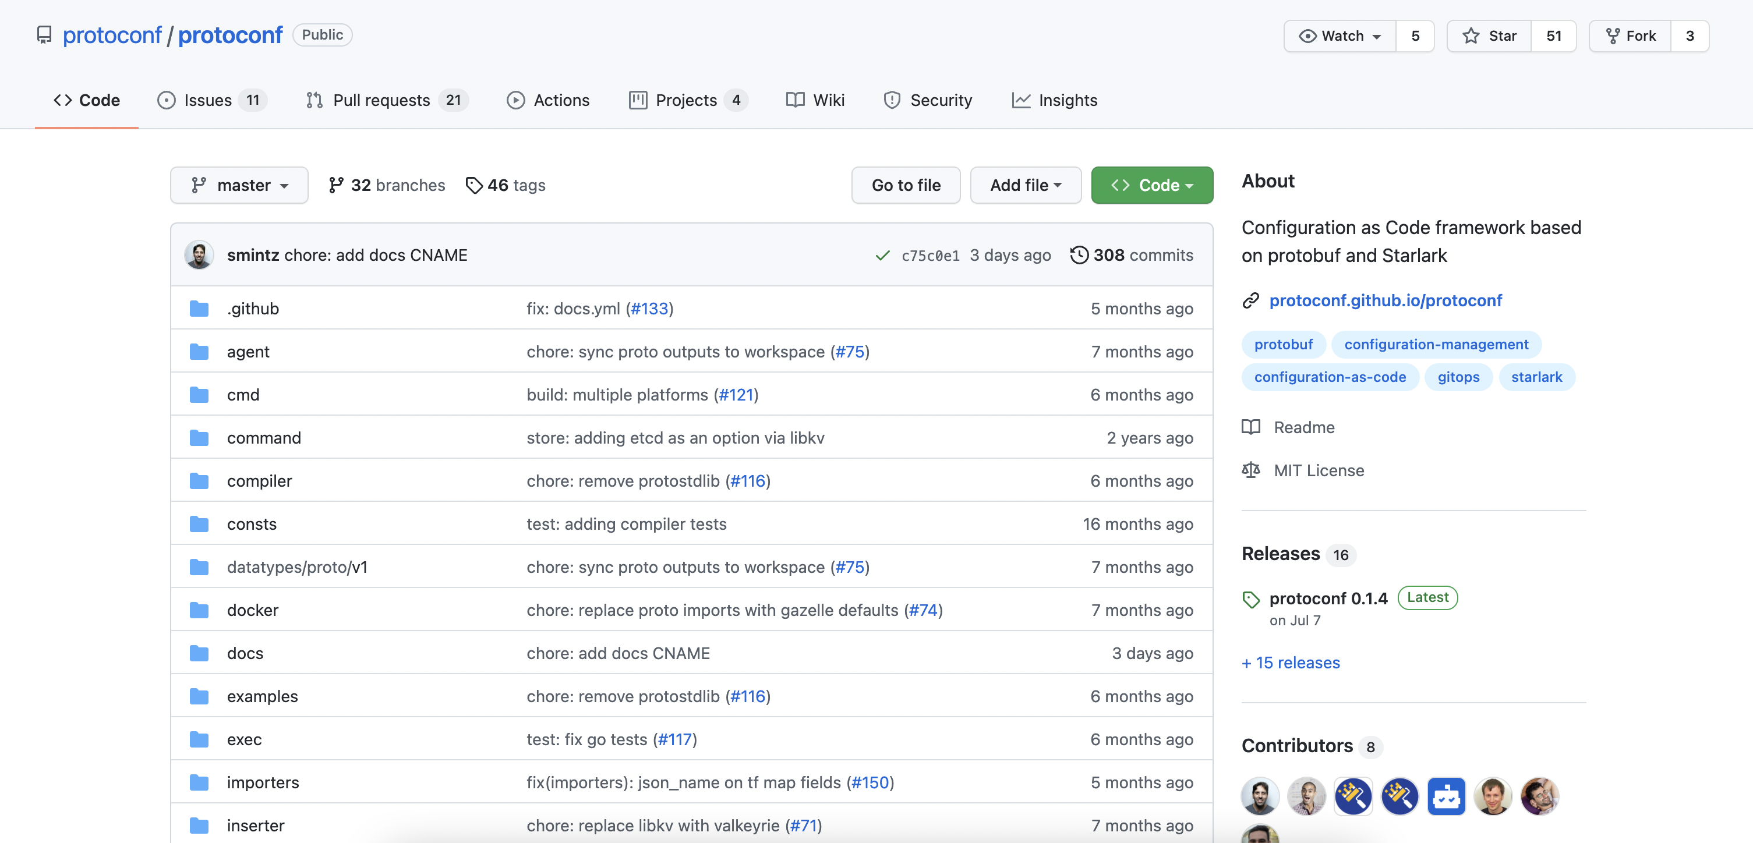Click the commit history clock icon
Image resolution: width=1753 pixels, height=843 pixels.
[1079, 255]
